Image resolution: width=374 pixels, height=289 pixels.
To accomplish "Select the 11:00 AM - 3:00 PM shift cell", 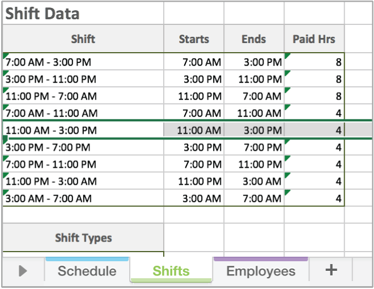I will click(x=83, y=130).
